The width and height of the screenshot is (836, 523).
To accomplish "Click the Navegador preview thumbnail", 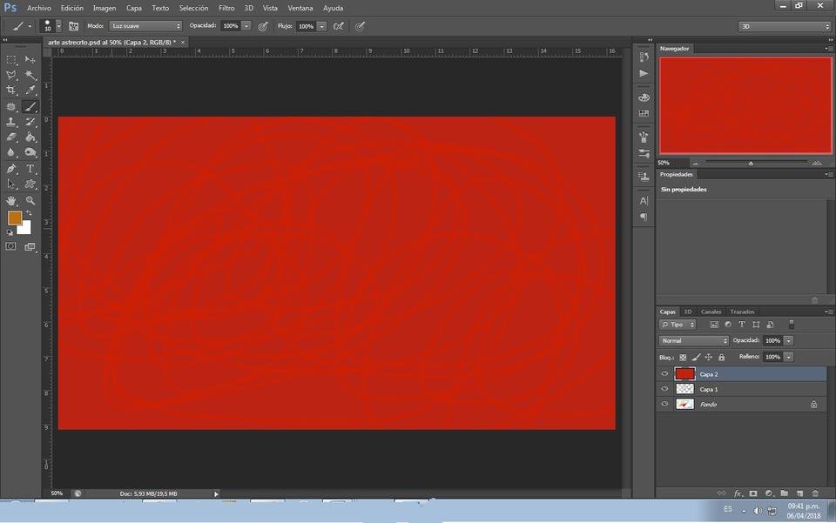I will coord(745,105).
